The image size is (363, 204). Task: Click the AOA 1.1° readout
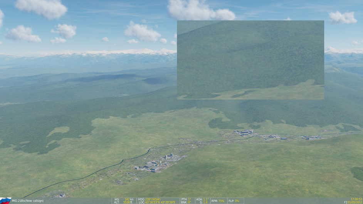pyautogui.click(x=202, y=199)
